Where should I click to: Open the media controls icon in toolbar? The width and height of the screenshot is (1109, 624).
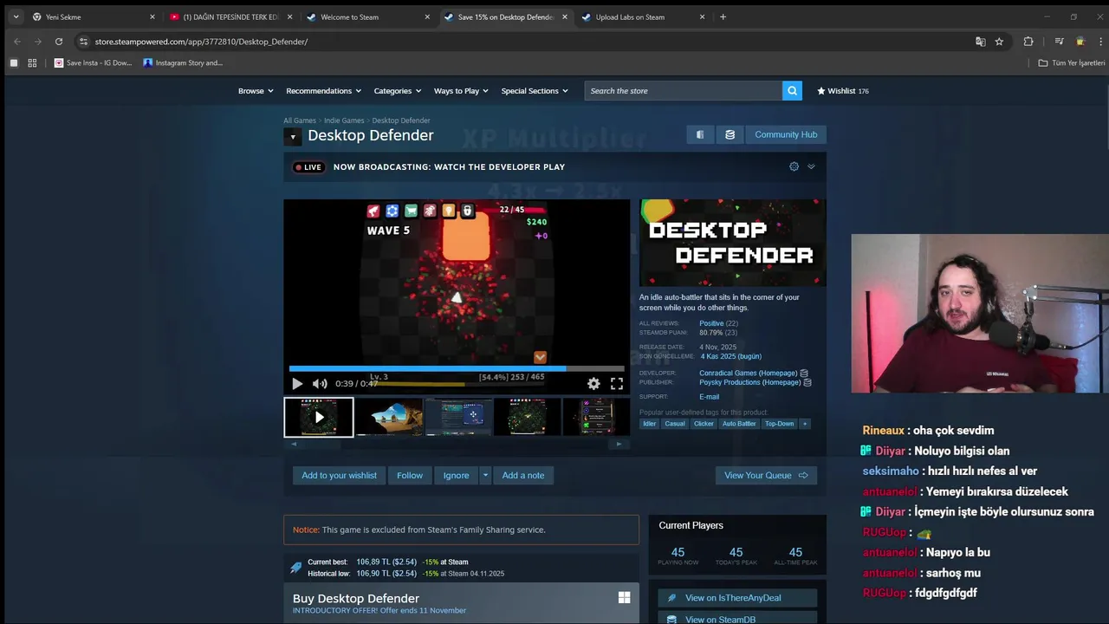1059,41
